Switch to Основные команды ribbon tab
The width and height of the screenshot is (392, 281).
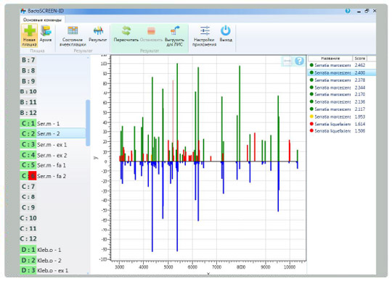point(42,20)
